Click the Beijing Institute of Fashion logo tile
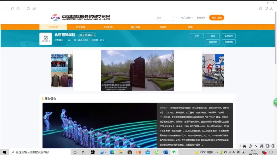 (46, 39)
